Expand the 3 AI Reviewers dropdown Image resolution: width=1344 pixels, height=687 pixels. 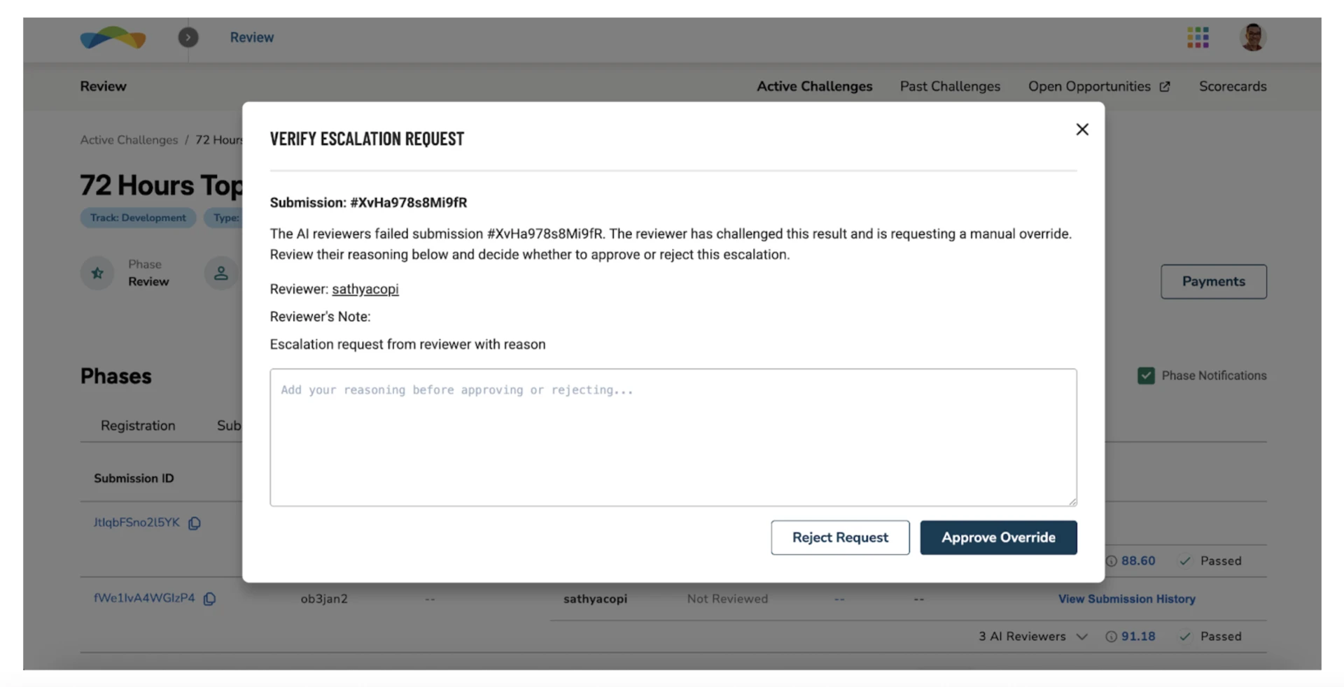pyautogui.click(x=1032, y=637)
